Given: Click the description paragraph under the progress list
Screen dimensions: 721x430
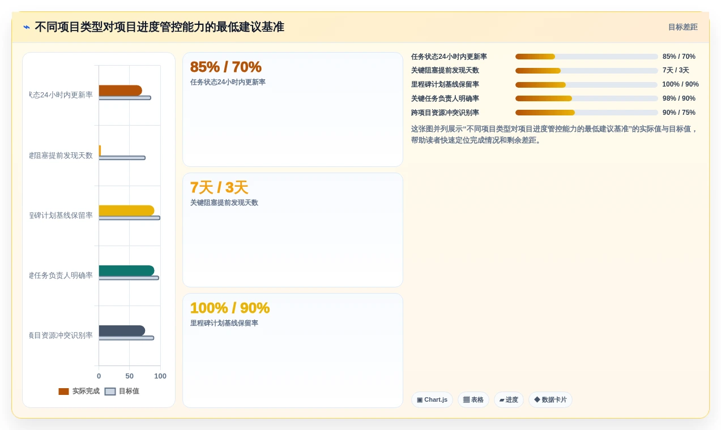Looking at the screenshot, I should click(554, 135).
